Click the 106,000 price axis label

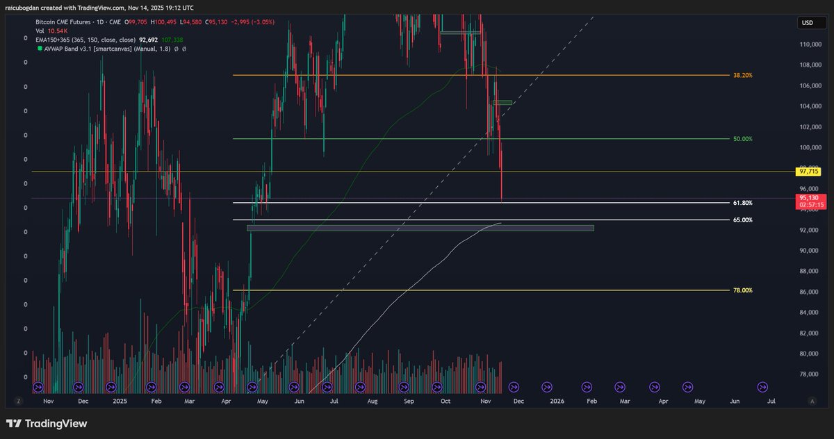point(811,86)
